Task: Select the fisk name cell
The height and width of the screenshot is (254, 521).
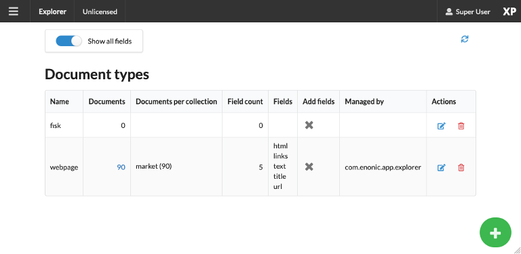Action: point(64,125)
